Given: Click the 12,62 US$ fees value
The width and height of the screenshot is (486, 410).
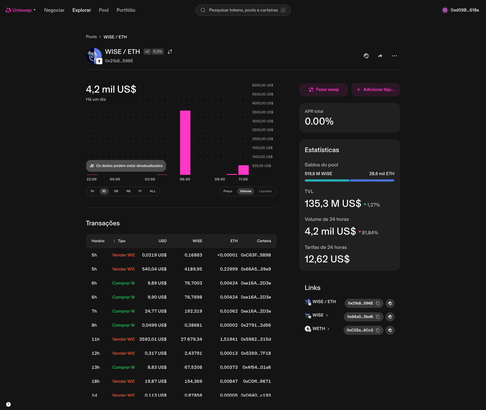Looking at the screenshot, I should coord(327,259).
